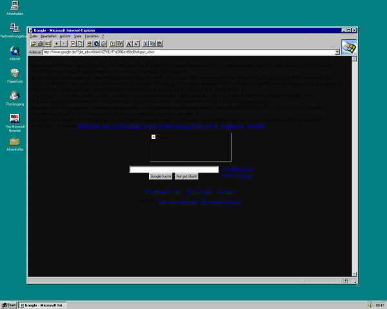Open the Sprachoptionen link

237,175
